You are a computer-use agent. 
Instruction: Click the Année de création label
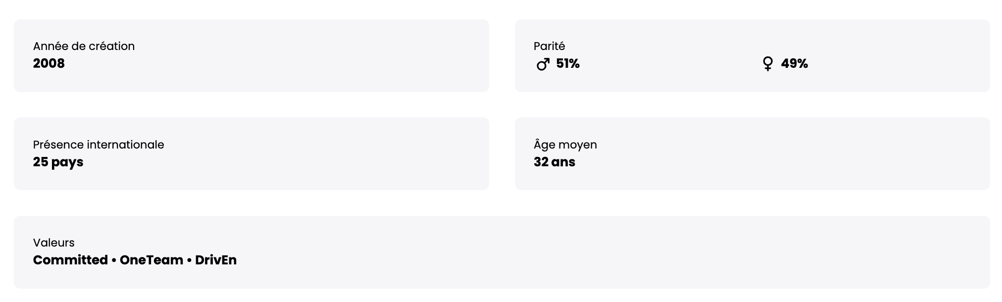[x=84, y=46]
